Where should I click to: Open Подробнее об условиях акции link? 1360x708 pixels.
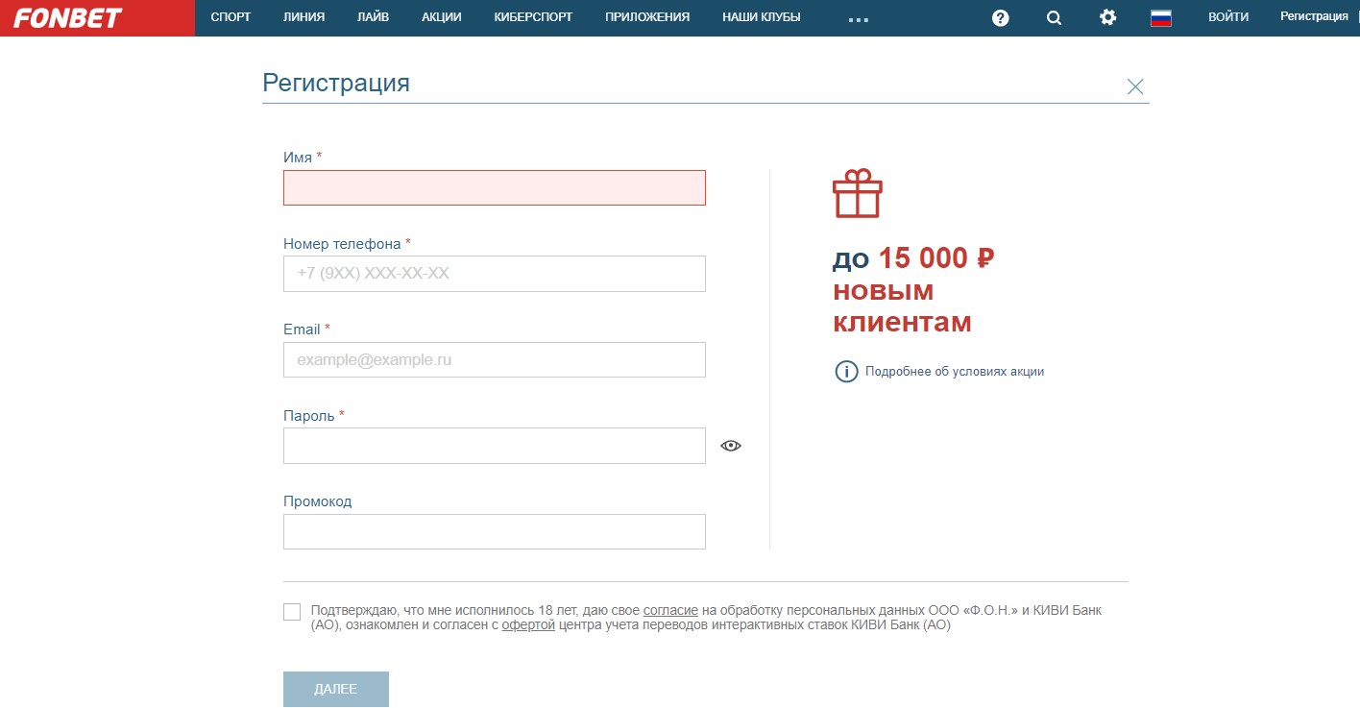click(955, 371)
